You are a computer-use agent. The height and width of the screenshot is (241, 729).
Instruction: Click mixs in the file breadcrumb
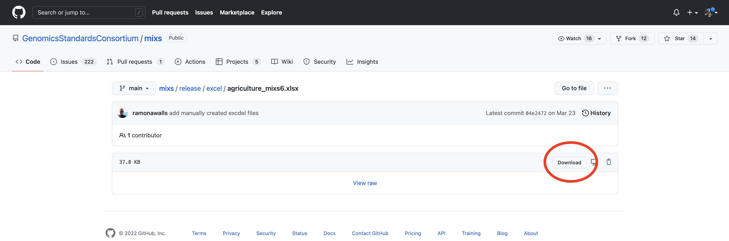pos(166,88)
